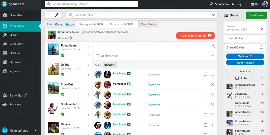This screenshot has height=135, width=270.
Task: Check the box on the first Agreonce row
Action: (x=205, y=84)
